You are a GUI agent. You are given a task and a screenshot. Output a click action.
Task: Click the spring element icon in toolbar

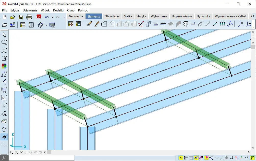pos(200,24)
